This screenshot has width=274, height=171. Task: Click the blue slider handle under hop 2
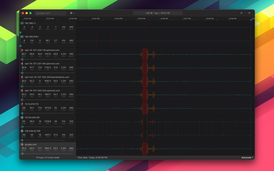point(20,46)
